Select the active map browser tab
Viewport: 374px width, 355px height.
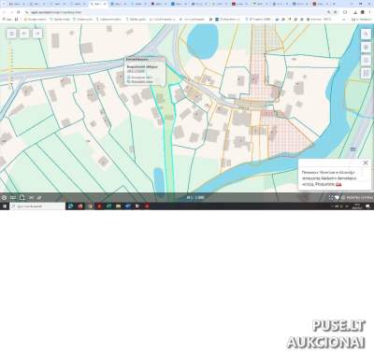point(98,4)
